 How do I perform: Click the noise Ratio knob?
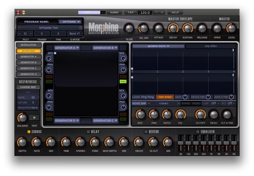pos(167,114)
